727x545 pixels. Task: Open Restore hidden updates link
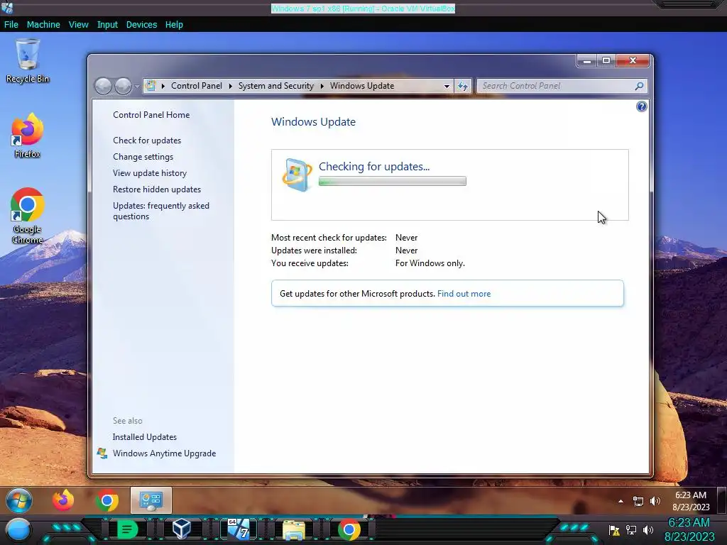point(157,189)
